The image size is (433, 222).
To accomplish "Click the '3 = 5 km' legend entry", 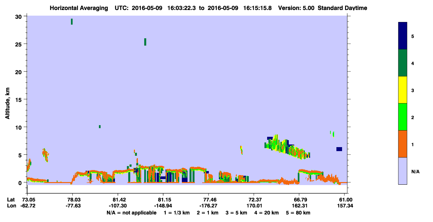I will pos(236,213).
